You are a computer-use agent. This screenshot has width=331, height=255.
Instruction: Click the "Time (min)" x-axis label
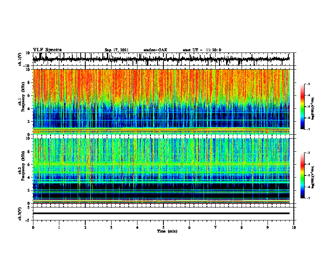click(167, 231)
